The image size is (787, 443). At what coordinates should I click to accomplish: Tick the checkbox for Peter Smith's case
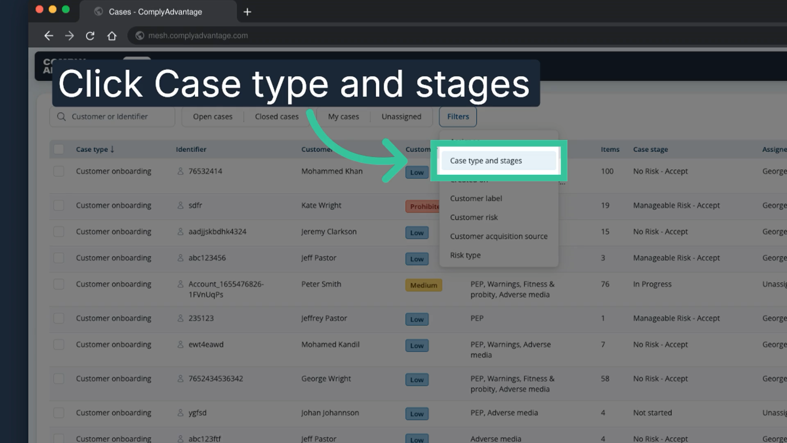point(59,284)
